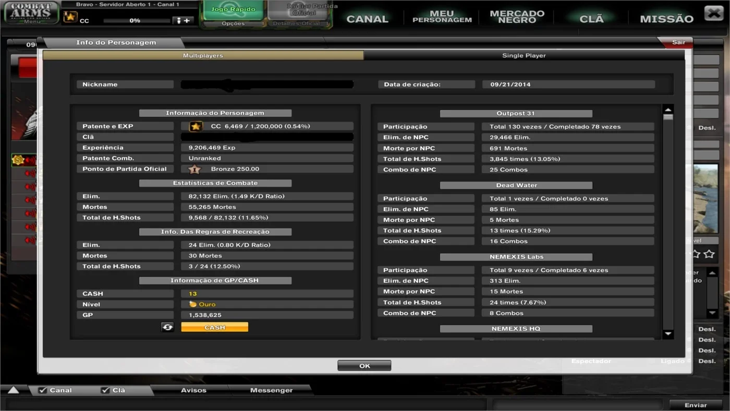This screenshot has height=411, width=730.
Task: Click the gold coin icon next to Ouro
Action: pyautogui.click(x=192, y=304)
